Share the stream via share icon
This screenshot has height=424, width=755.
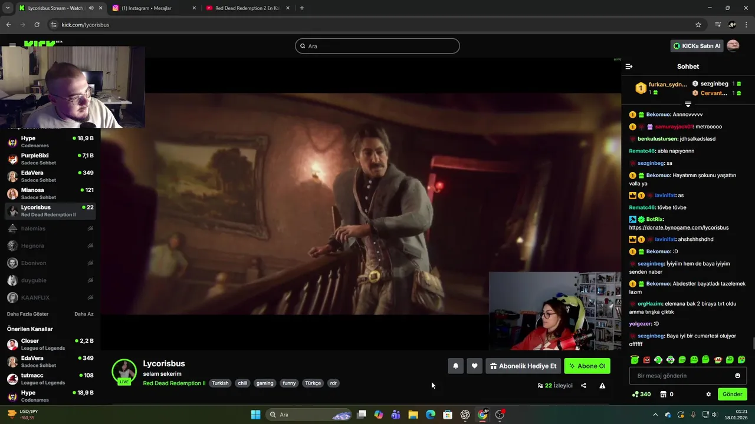[x=583, y=386]
